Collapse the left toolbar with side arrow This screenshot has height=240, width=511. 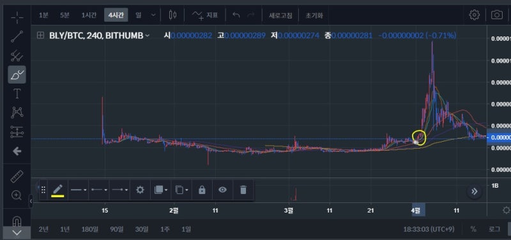pyautogui.click(x=31, y=201)
